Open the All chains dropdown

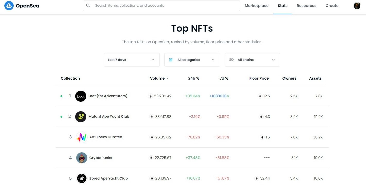click(x=252, y=60)
